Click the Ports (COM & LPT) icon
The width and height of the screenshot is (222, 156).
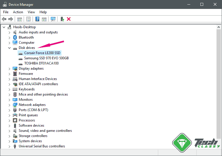(x=15, y=110)
